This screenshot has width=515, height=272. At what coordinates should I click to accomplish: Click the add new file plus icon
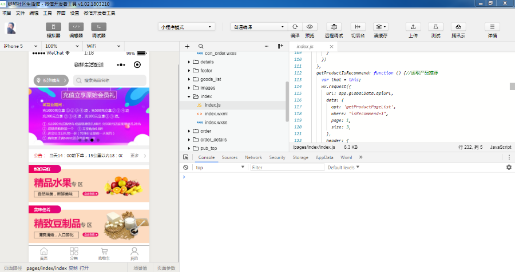[187, 46]
